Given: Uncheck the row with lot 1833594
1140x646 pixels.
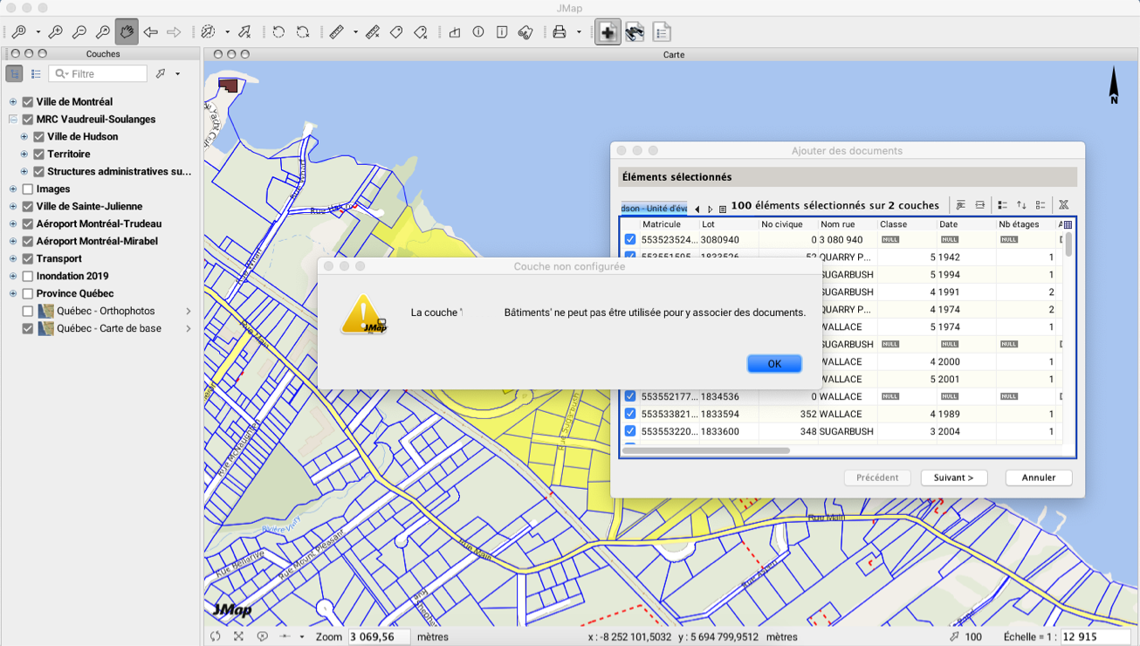Looking at the screenshot, I should pyautogui.click(x=630, y=414).
